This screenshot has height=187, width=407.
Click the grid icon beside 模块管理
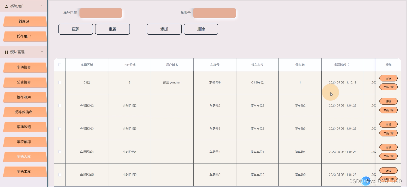[x=7, y=52]
